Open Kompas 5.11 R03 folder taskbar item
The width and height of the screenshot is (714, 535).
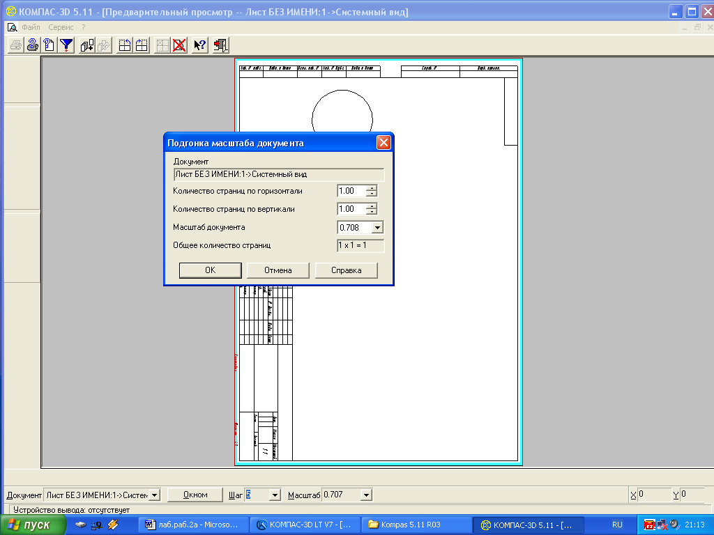[416, 525]
